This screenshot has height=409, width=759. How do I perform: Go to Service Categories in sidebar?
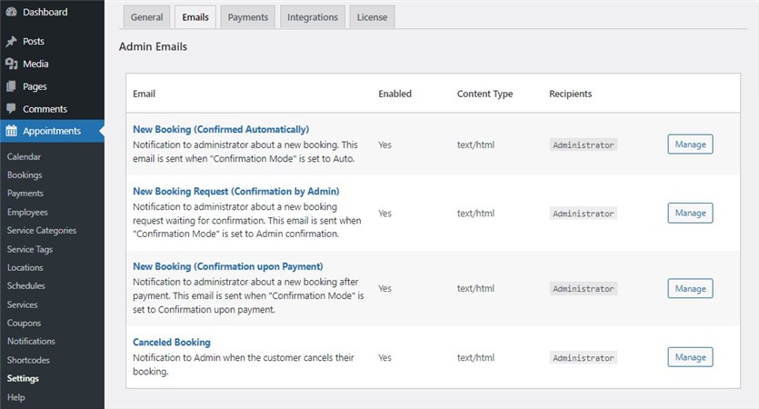[x=42, y=231]
